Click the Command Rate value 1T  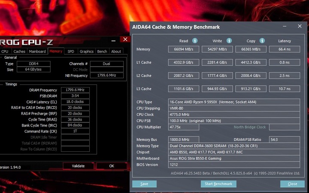click(75, 131)
